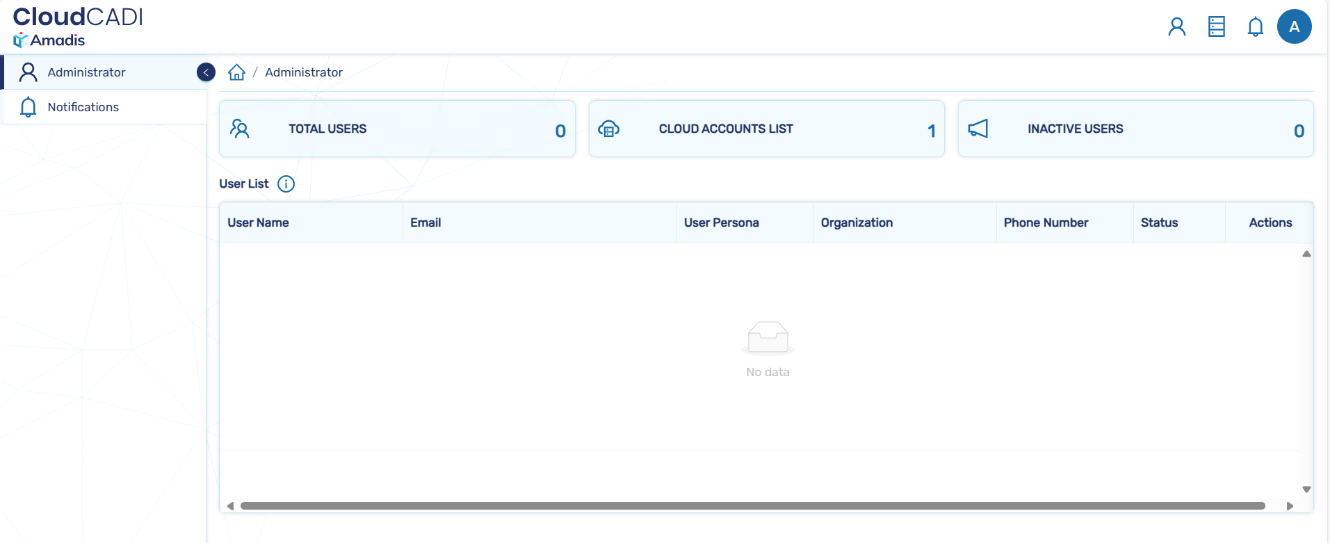
Task: Collapse the sidebar with chevron button
Action: [206, 72]
